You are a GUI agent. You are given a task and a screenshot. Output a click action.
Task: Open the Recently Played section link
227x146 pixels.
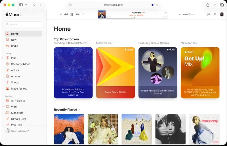click(66, 110)
